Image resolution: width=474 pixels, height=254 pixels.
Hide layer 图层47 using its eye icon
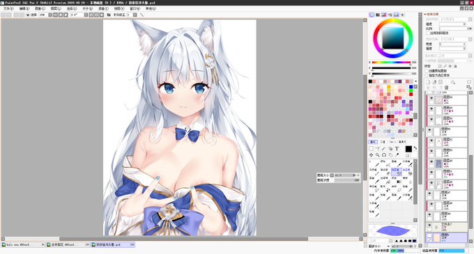pyautogui.click(x=429, y=193)
